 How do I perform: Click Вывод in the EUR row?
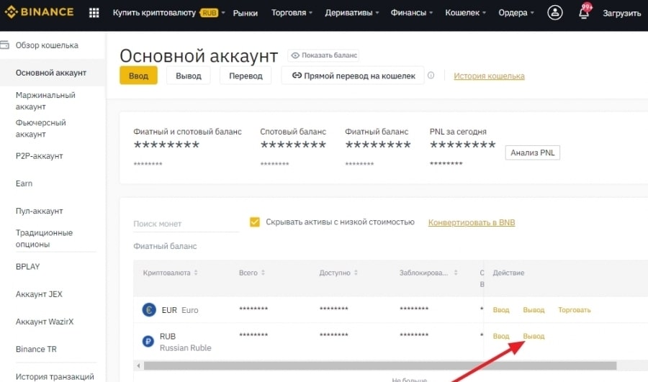[x=534, y=310]
